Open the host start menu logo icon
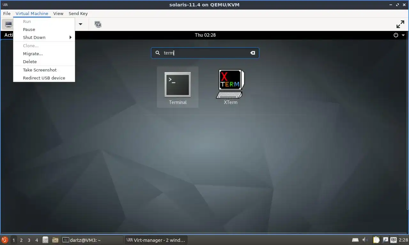This screenshot has width=409, height=245. click(x=4, y=240)
